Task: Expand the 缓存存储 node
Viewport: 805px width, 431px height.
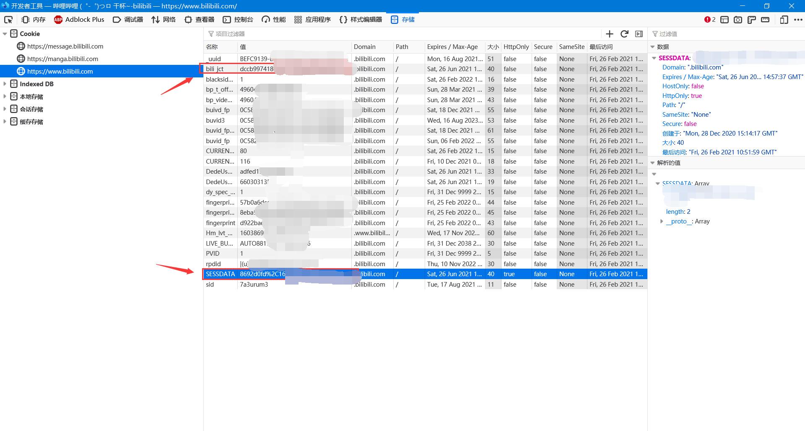Action: point(5,122)
